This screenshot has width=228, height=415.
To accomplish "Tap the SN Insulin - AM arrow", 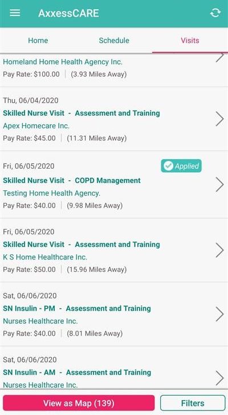I will pos(219,378).
